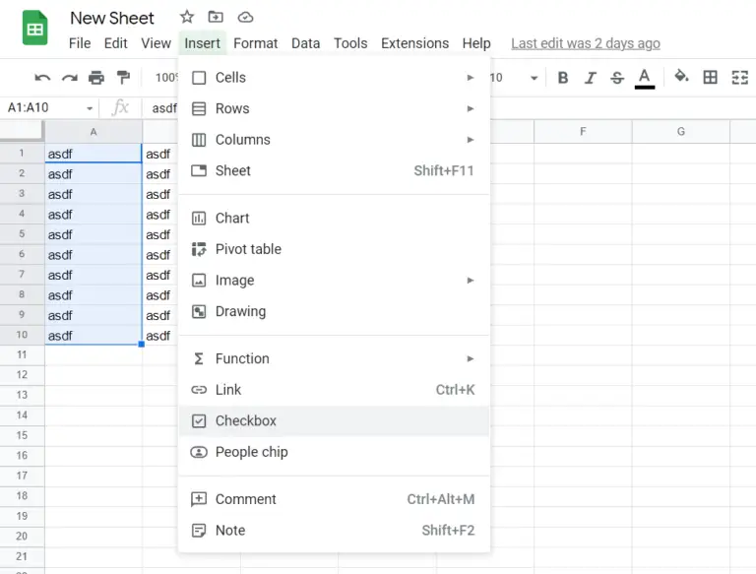Select the row 15 header
The width and height of the screenshot is (756, 574).
(22, 435)
